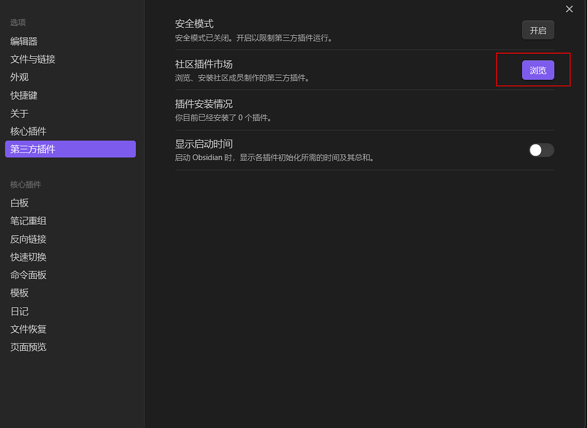Click the 插件安装情况 heading
The width and height of the screenshot is (587, 428).
coord(204,104)
